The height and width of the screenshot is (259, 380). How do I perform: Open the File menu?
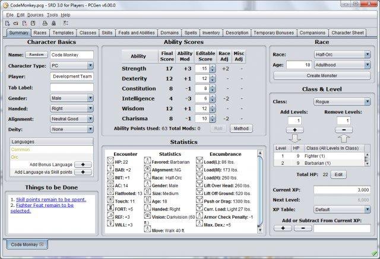pyautogui.click(x=9, y=15)
